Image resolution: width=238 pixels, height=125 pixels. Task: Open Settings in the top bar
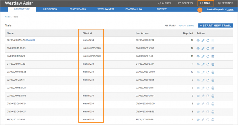(x=225, y=3)
